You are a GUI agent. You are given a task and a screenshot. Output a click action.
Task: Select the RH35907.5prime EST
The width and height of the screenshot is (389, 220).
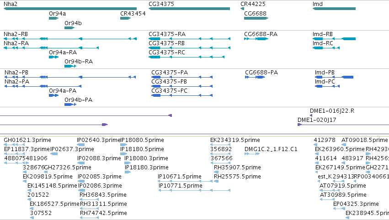tap(216, 172)
